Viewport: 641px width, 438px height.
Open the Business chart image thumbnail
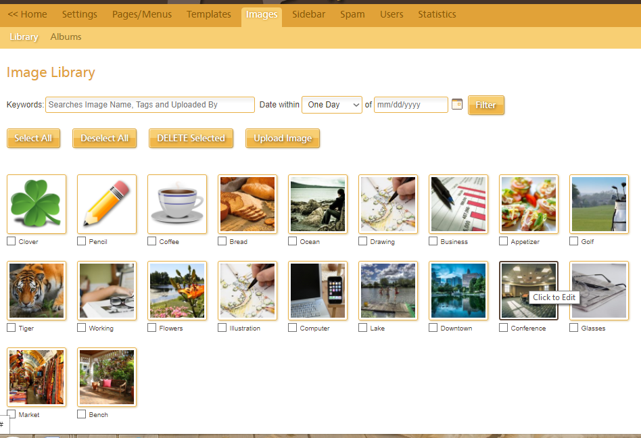click(458, 204)
